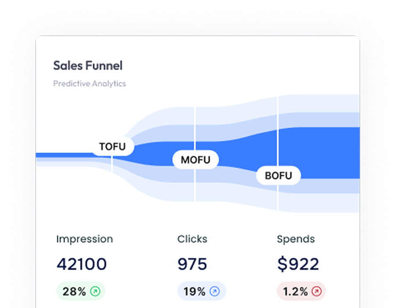398x308 pixels.
Task: Click the Clicks metric label
Action: (x=192, y=239)
